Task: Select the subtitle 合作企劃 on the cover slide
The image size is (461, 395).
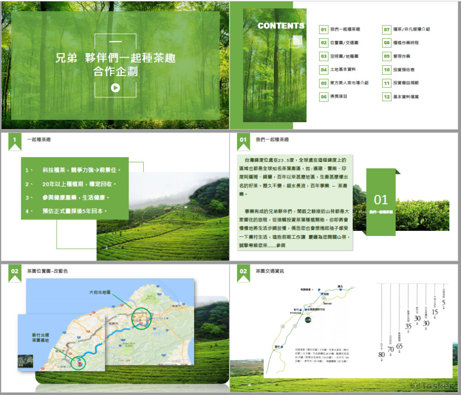Action: (116, 71)
